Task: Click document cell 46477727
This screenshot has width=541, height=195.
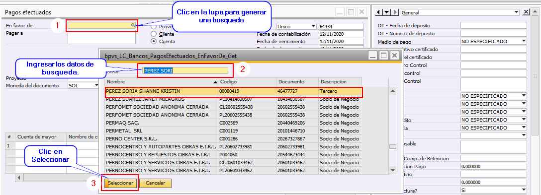Action: click(297, 91)
